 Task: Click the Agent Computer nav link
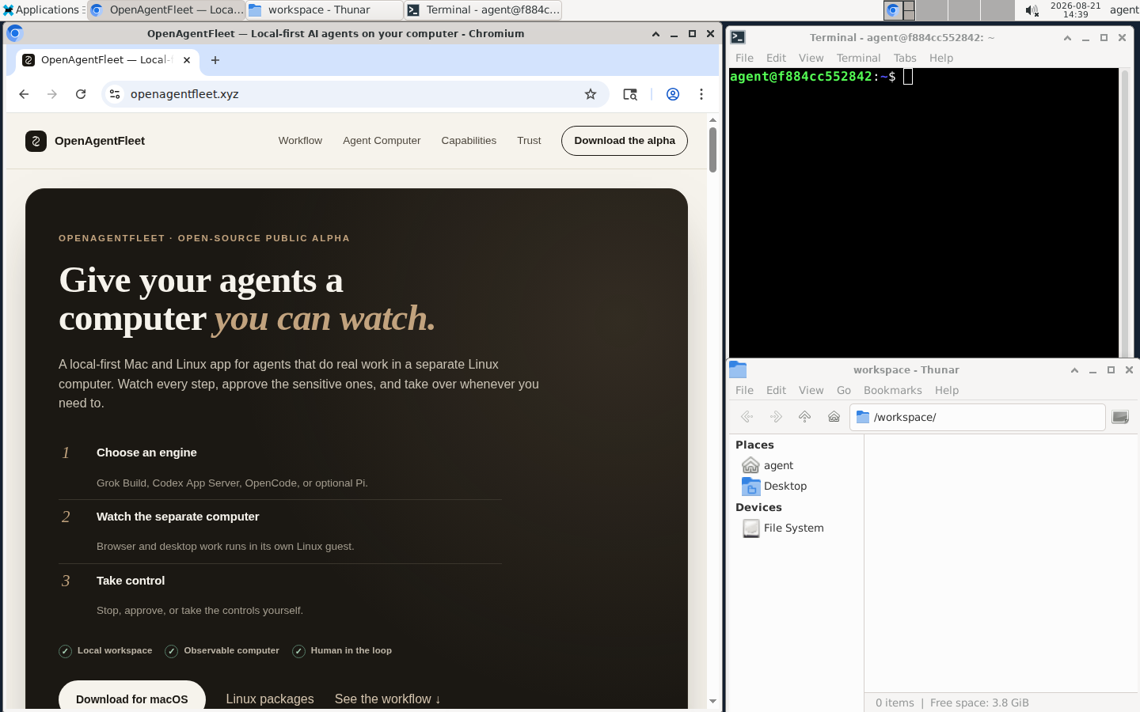[x=382, y=141]
